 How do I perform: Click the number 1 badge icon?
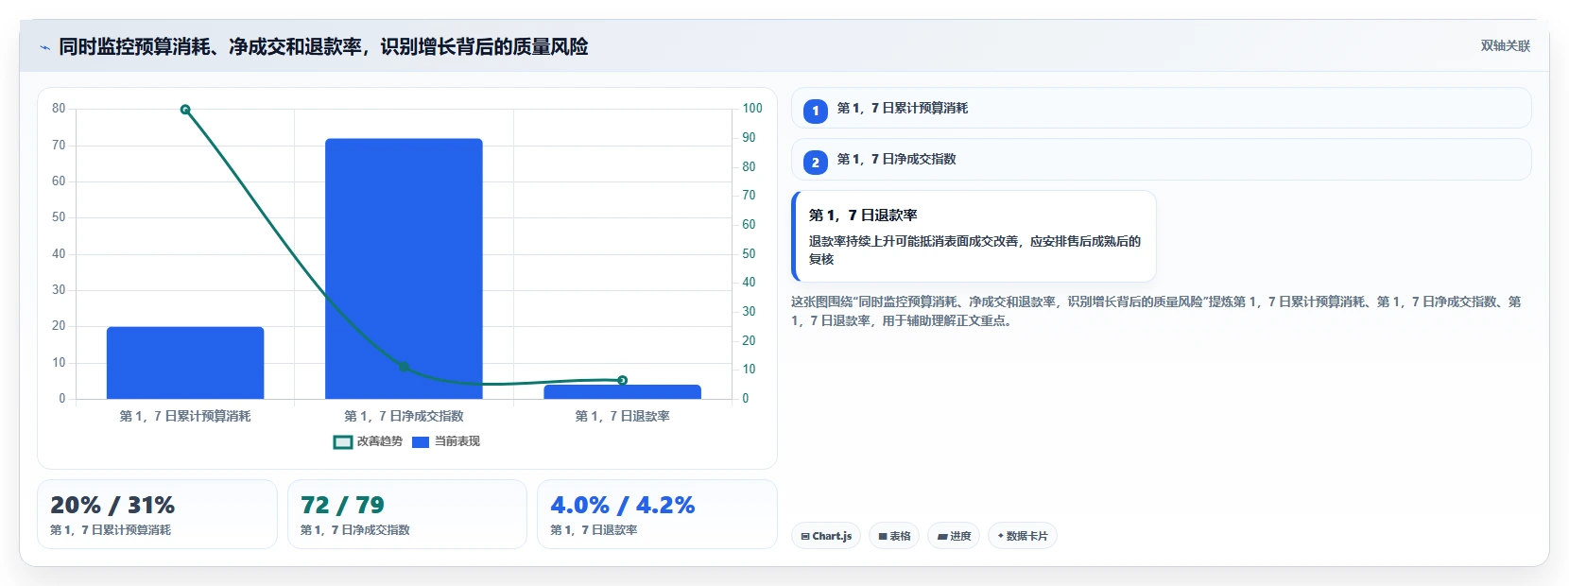816,112
